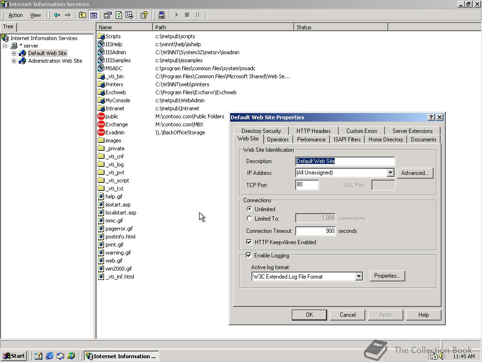
Task: Switch to the Server Extensions tab
Action: [412, 131]
